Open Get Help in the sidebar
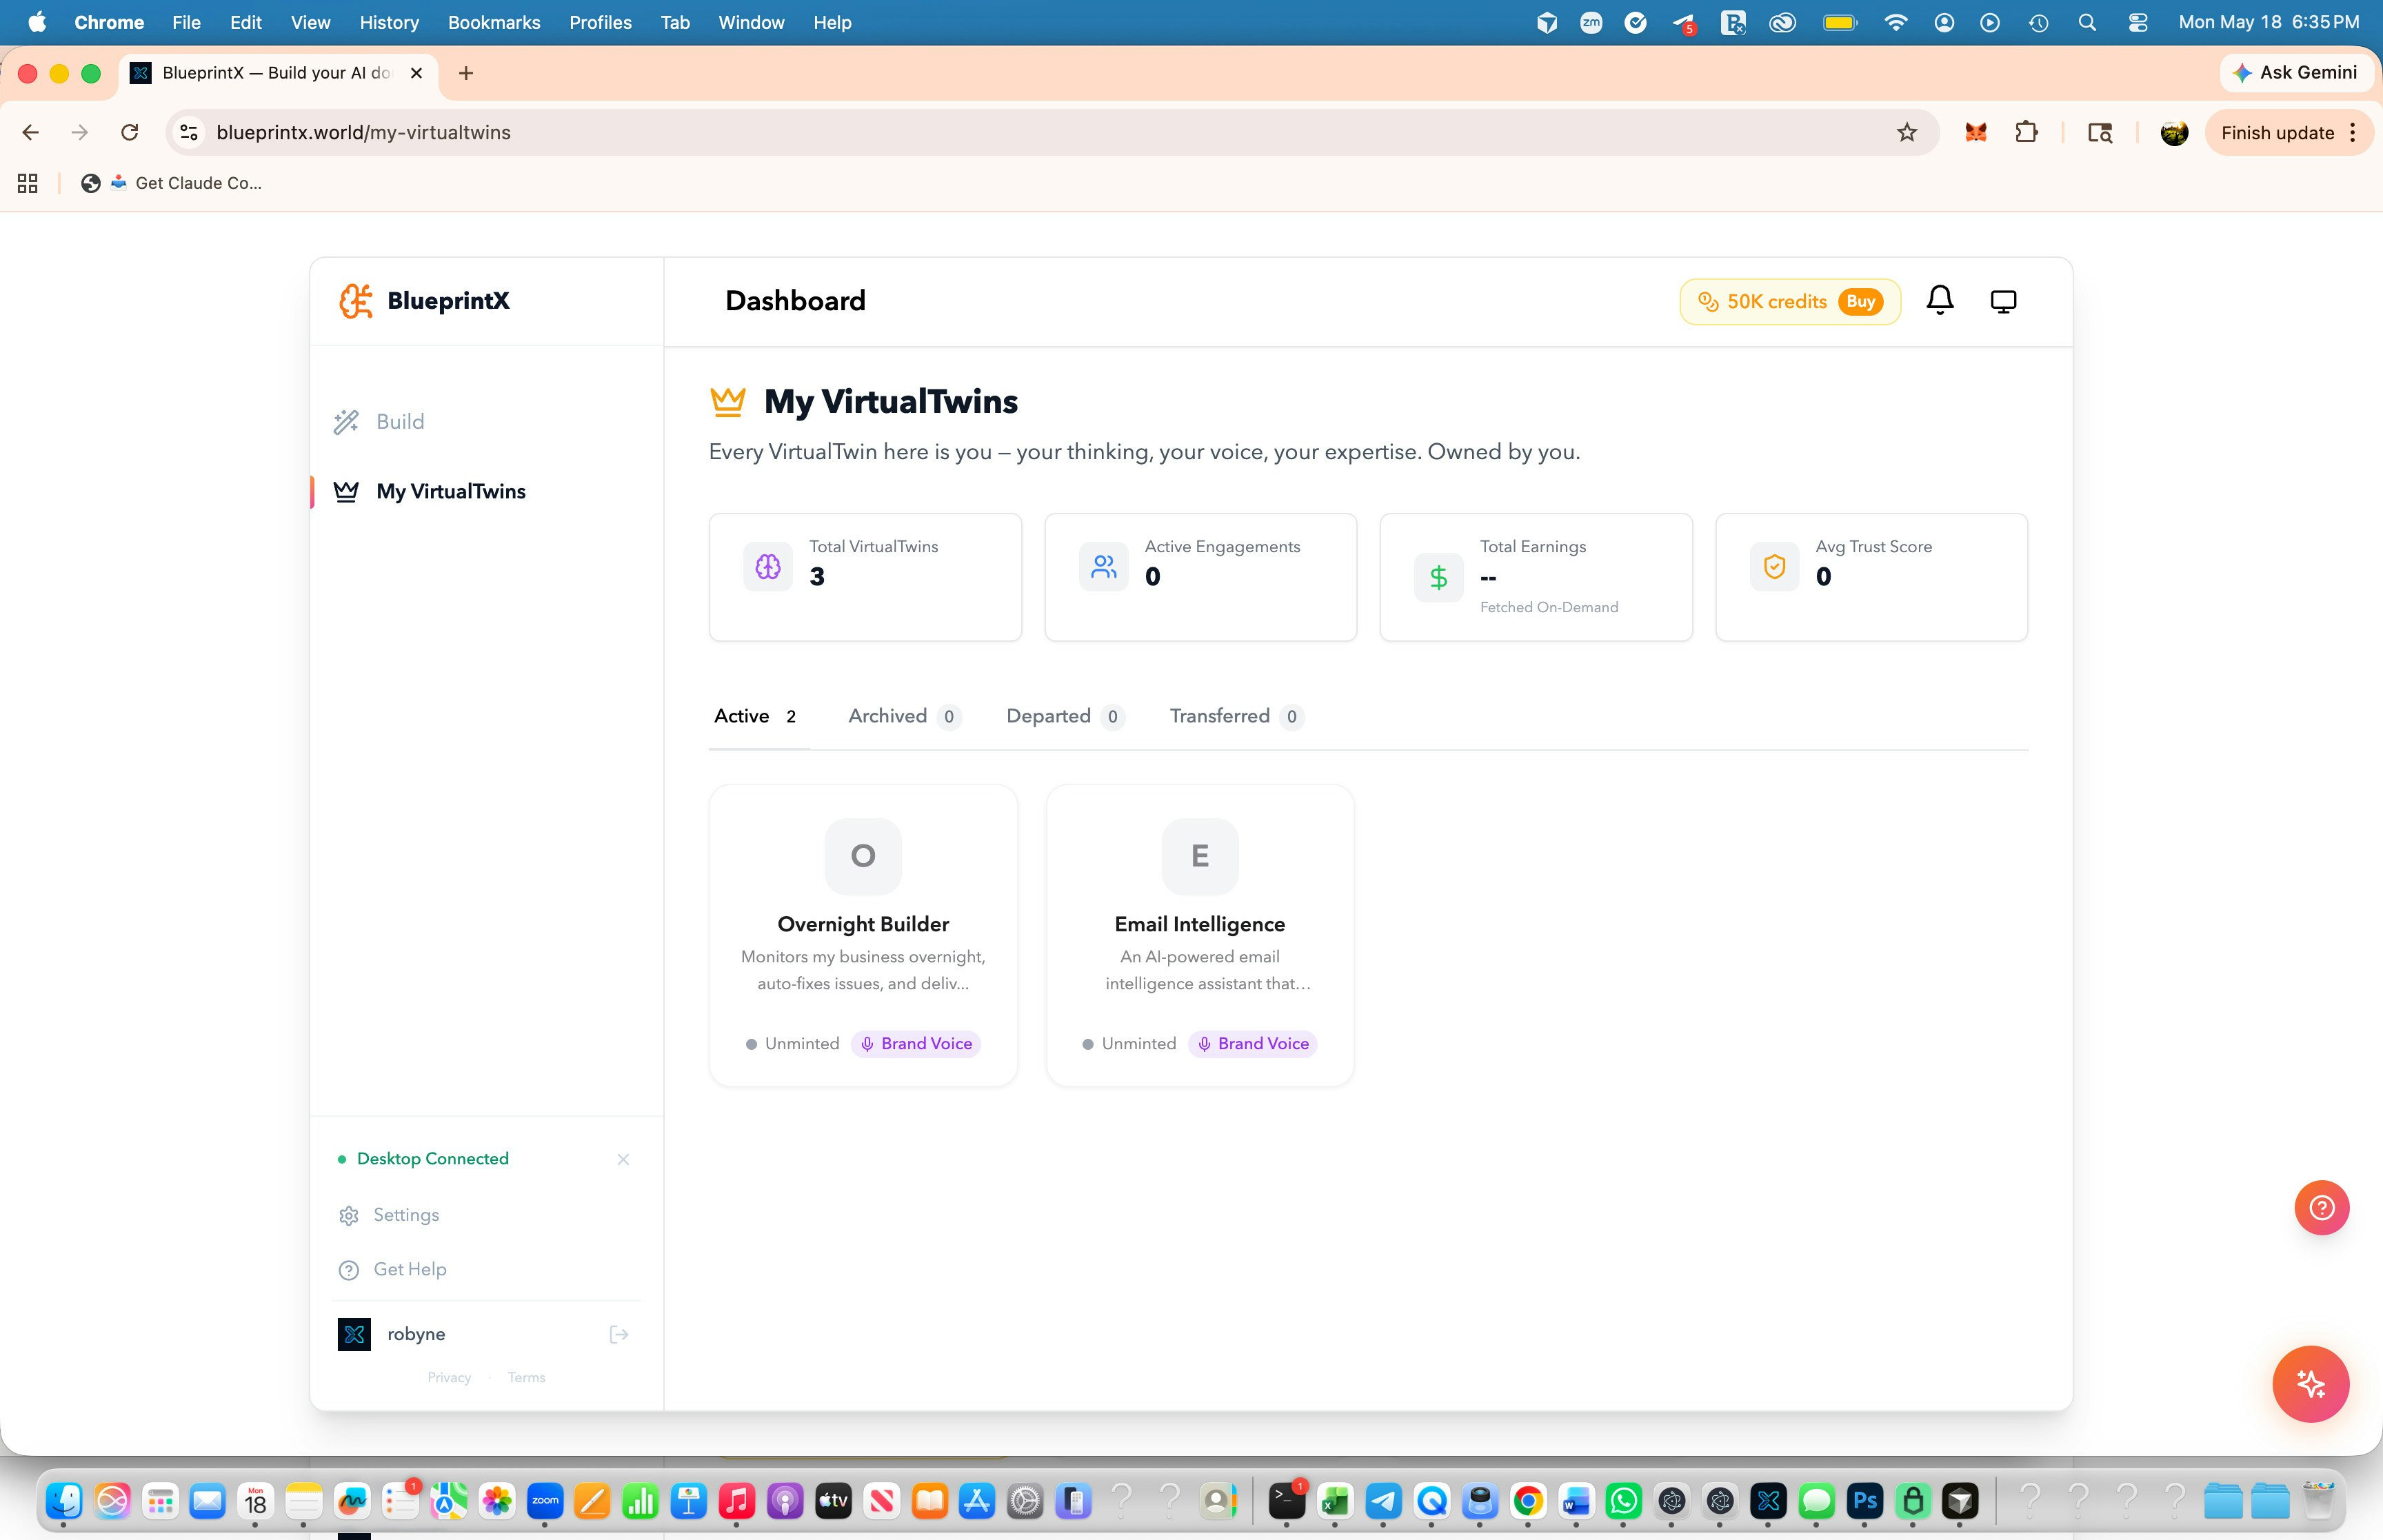The image size is (2383, 1540). click(x=393, y=1270)
